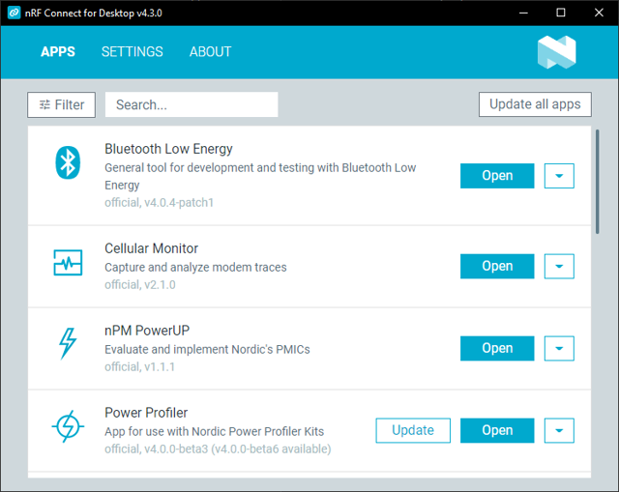The height and width of the screenshot is (492, 619).
Task: Go to the ABOUT tab
Action: tap(211, 51)
